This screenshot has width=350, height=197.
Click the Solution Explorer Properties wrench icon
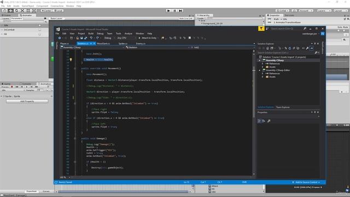[307, 48]
